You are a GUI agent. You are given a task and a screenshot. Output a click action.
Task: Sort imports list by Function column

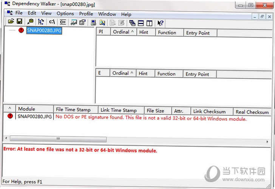pos(169,32)
